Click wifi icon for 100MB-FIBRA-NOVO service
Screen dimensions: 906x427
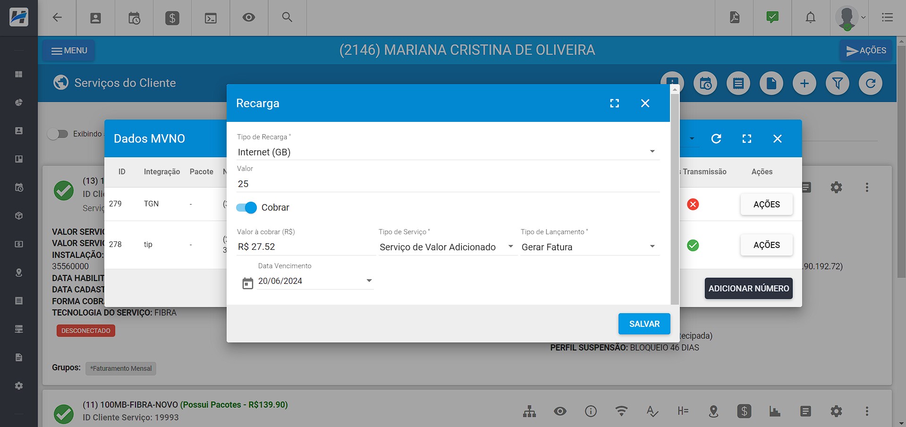coord(621,411)
